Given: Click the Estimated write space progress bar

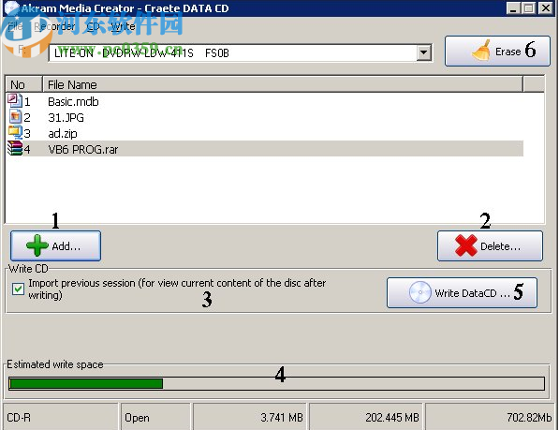Looking at the screenshot, I should pyautogui.click(x=276, y=384).
